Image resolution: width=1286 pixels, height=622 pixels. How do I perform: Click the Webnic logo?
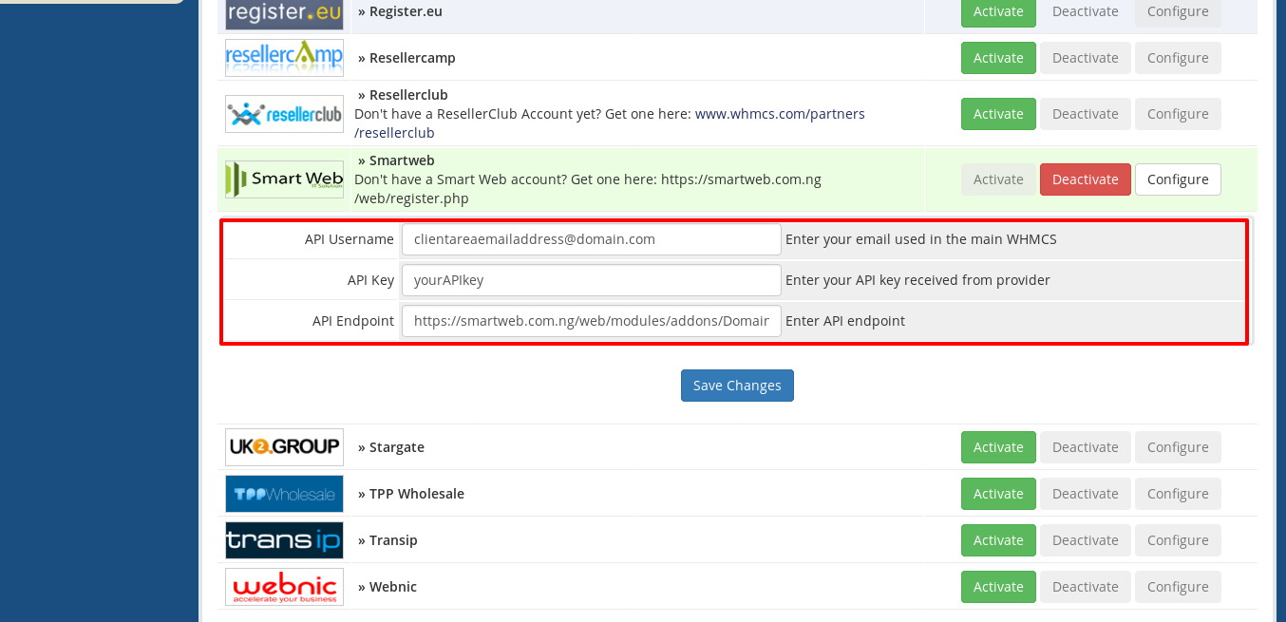click(x=284, y=587)
